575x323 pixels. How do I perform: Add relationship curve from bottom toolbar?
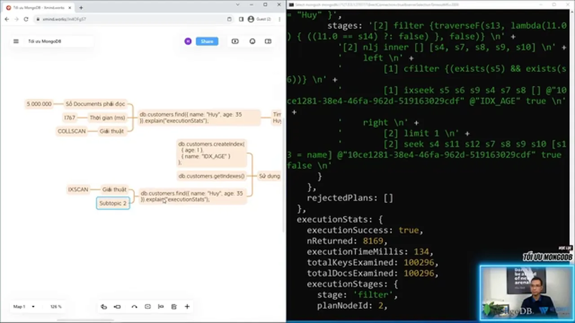(x=134, y=306)
